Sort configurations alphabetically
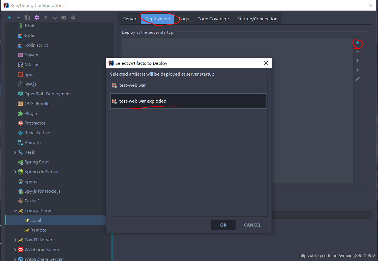This screenshot has height=261, width=378. (x=73, y=18)
